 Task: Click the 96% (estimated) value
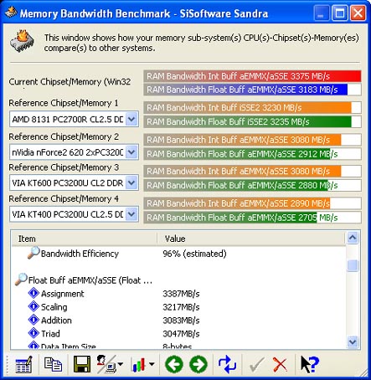point(194,254)
